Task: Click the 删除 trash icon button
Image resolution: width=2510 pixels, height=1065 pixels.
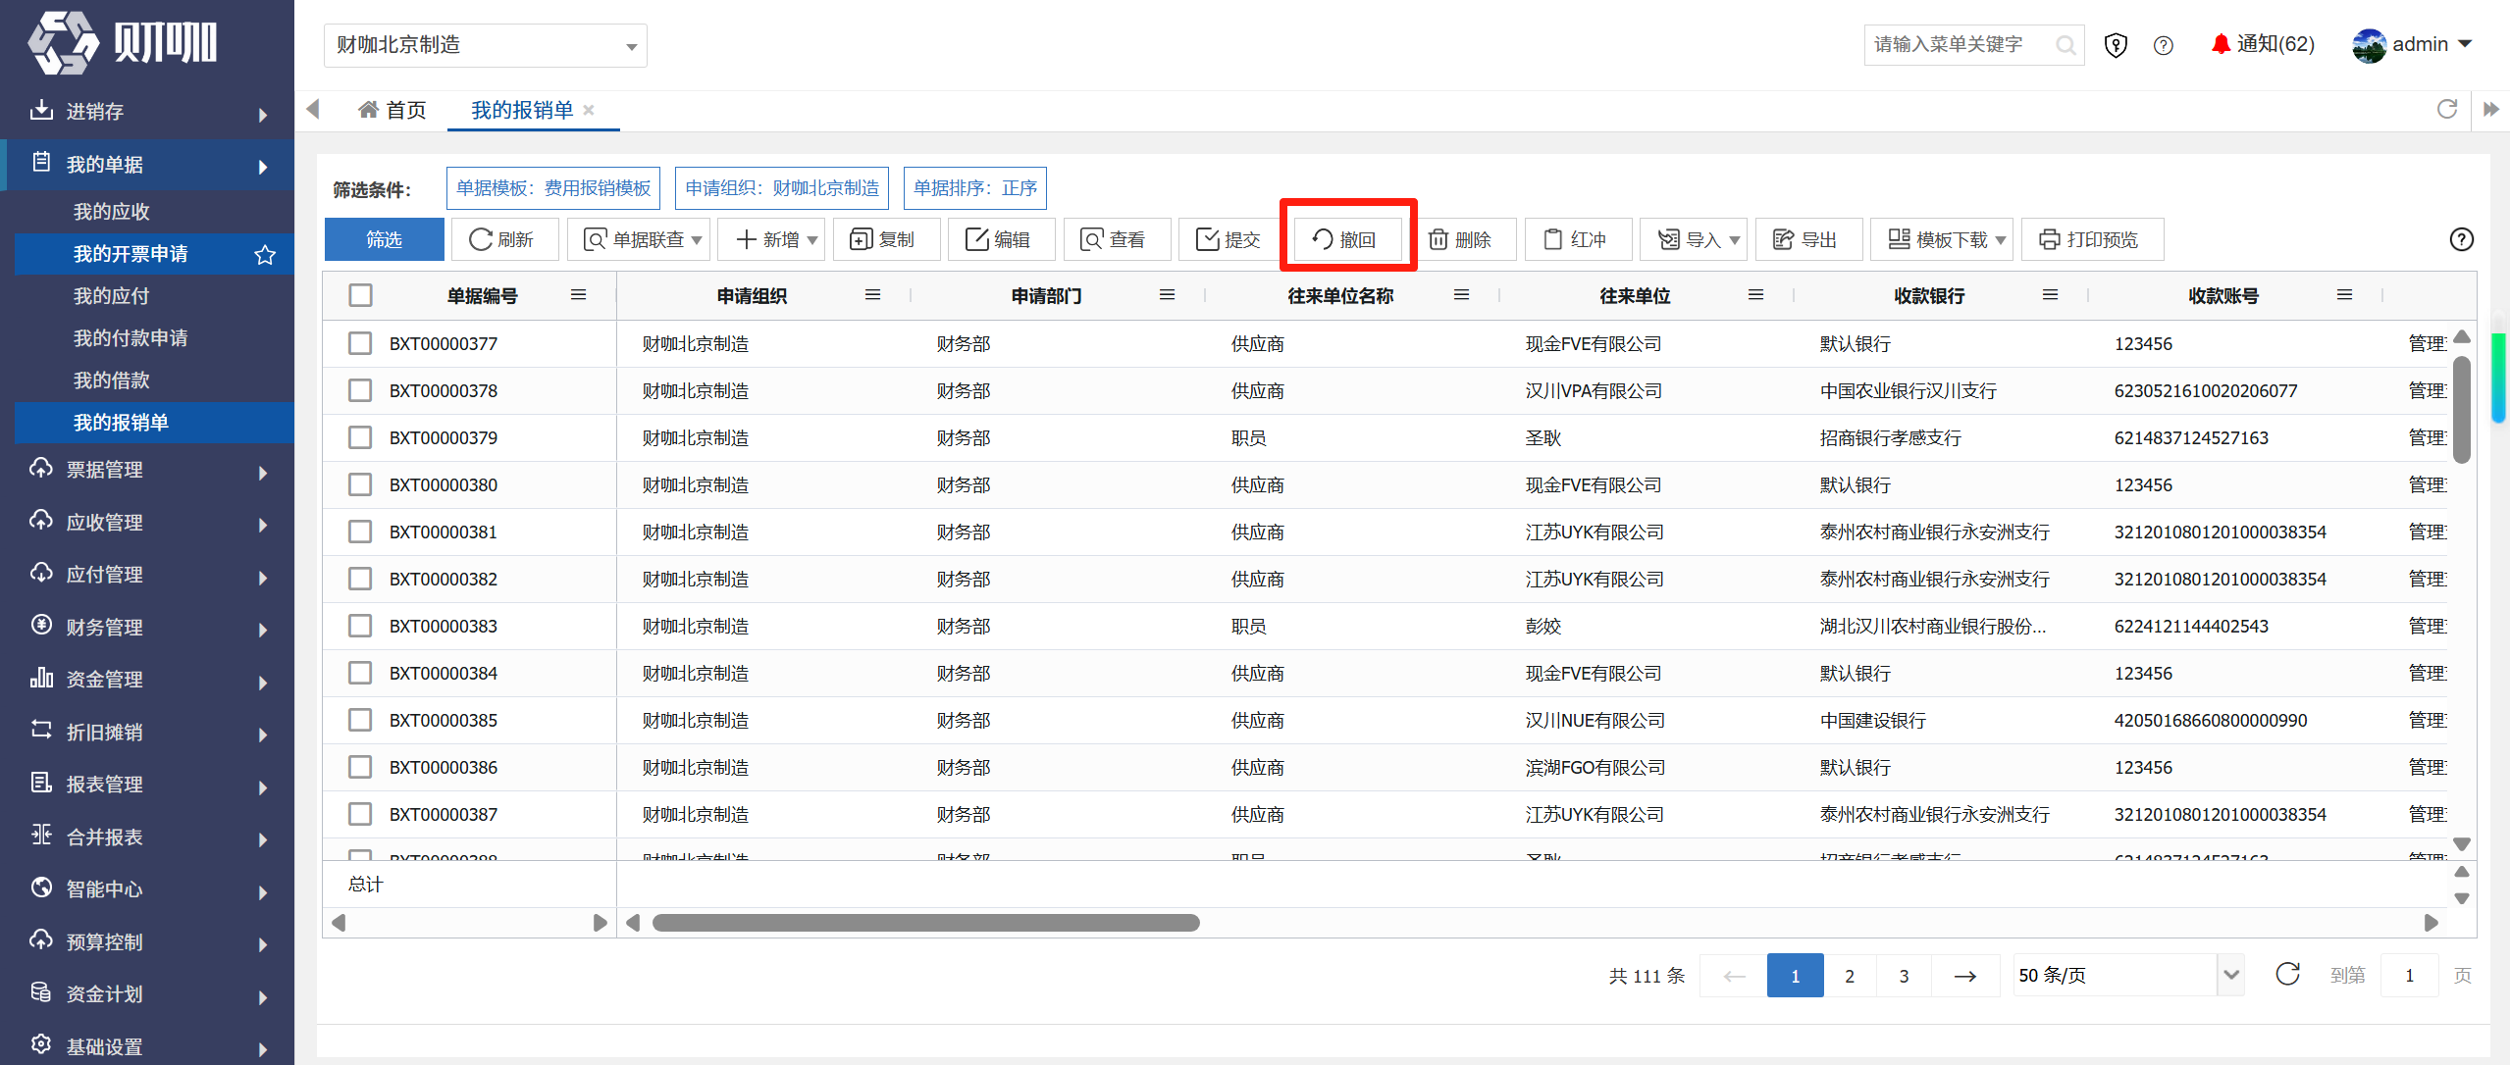Action: tap(1462, 239)
